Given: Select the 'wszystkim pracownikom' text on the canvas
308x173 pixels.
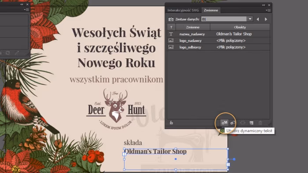Looking at the screenshot, I should tap(116, 79).
